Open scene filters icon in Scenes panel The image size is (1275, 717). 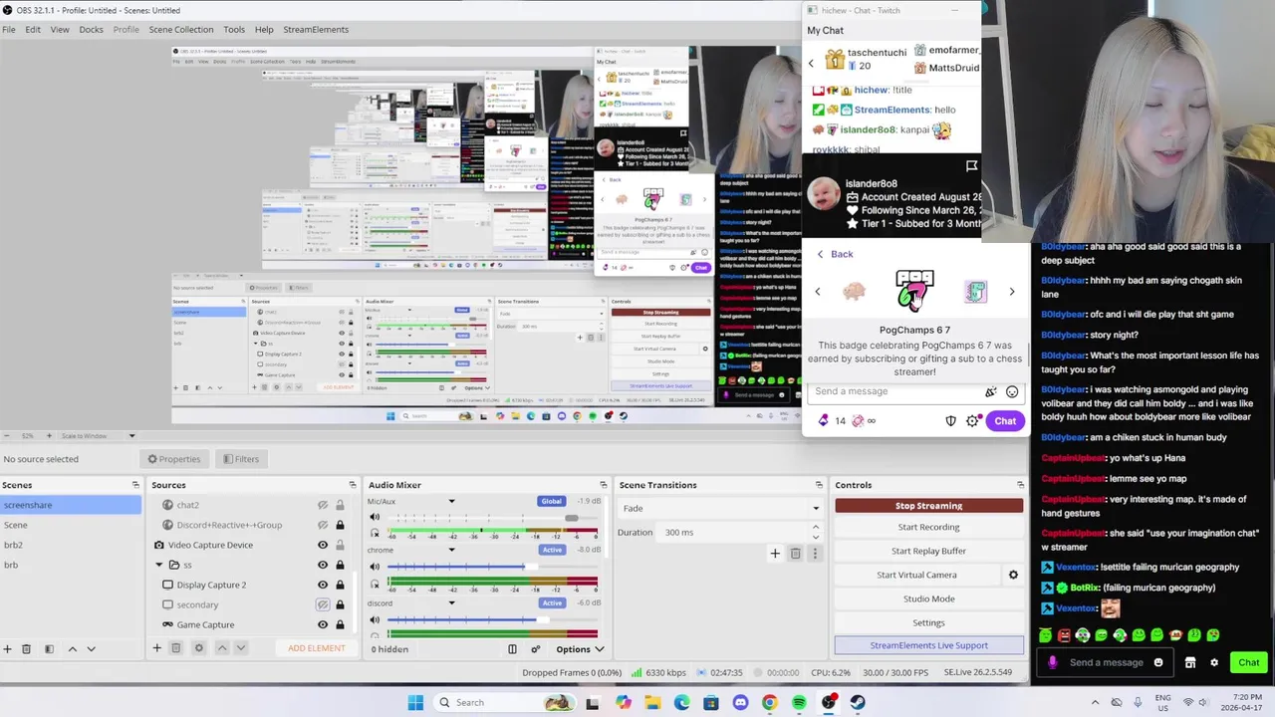click(x=49, y=648)
